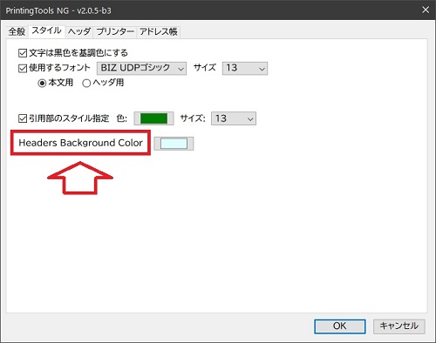Toggle 文字は黒色を基調色にする checkbox
Image resolution: width=436 pixels, height=343 pixels.
[23, 53]
